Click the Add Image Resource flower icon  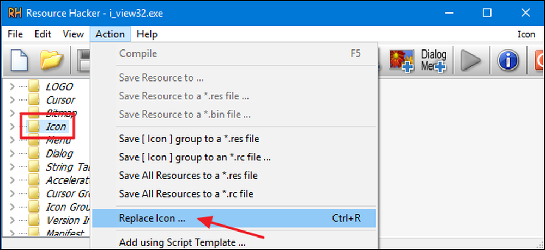coord(401,61)
